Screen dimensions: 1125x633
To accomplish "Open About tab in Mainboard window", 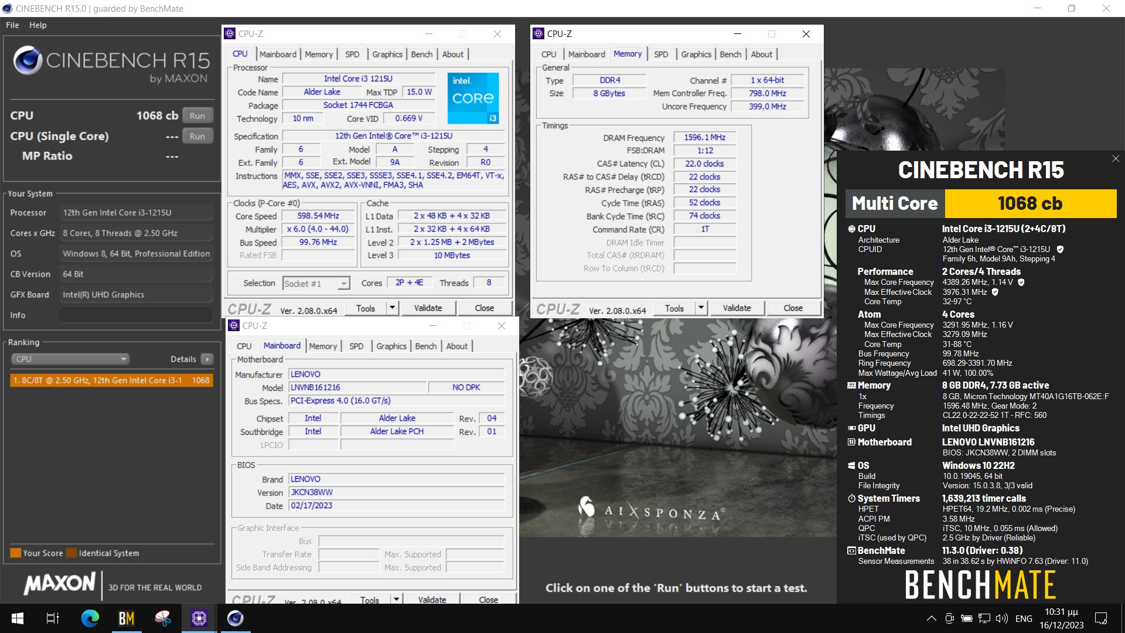I will (457, 346).
